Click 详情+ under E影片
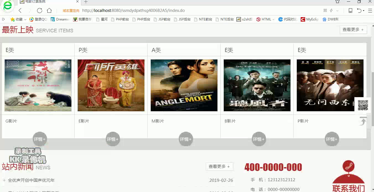 click(113, 139)
